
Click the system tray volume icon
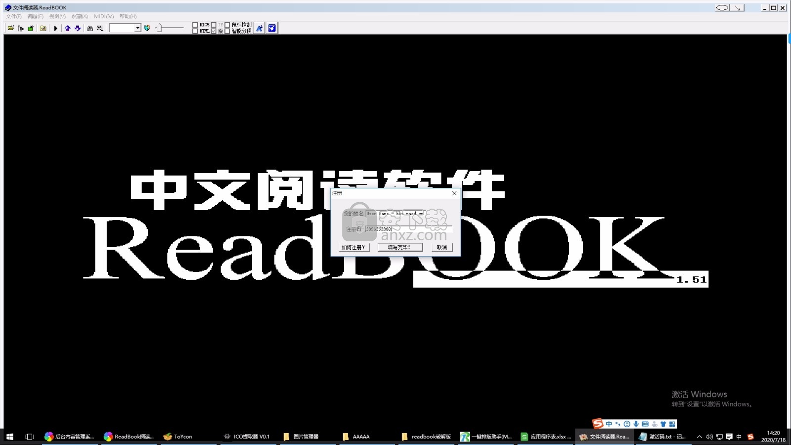click(709, 437)
